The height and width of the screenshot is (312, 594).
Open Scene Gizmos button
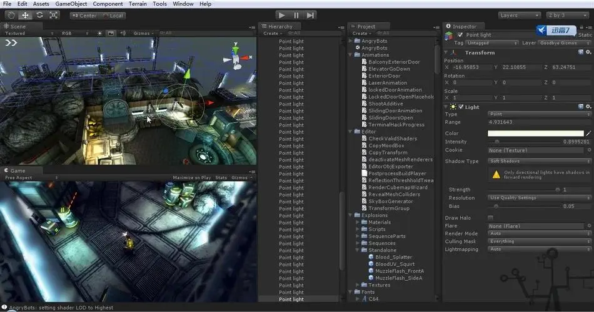[x=143, y=33]
